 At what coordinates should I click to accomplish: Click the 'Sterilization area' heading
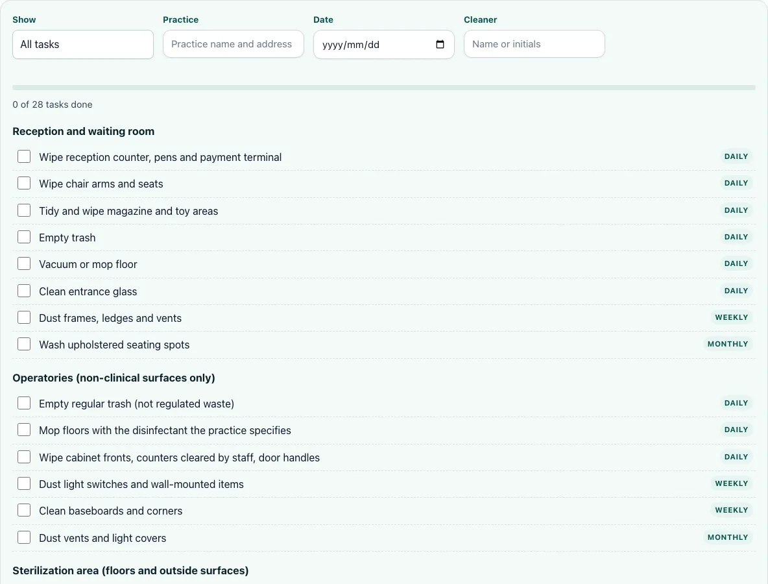(x=130, y=570)
